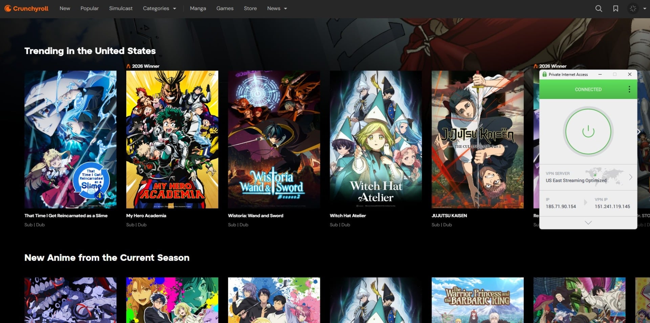
Task: Click the JUJUTSU KAISEN title link
Action: (449, 216)
